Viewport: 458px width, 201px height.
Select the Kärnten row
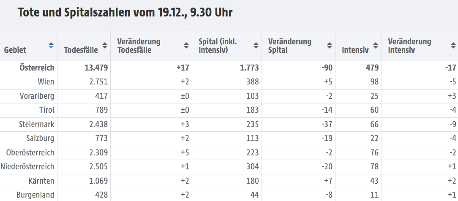click(41, 181)
